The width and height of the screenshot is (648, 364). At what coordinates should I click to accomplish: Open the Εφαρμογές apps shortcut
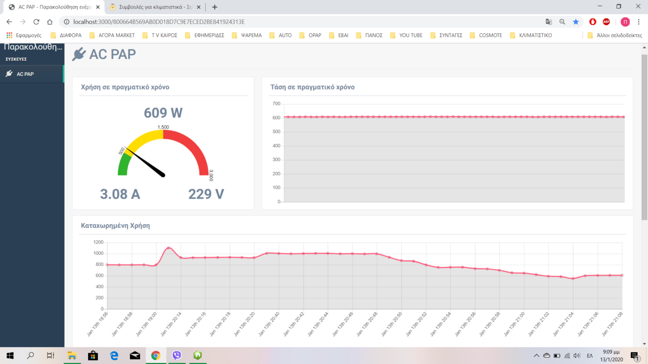click(24, 35)
